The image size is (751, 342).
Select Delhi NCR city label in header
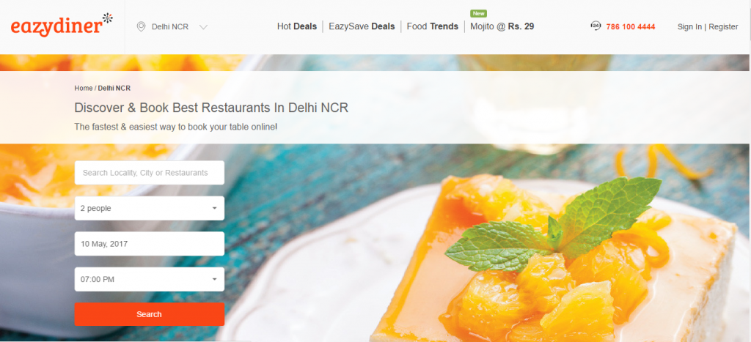pyautogui.click(x=170, y=27)
